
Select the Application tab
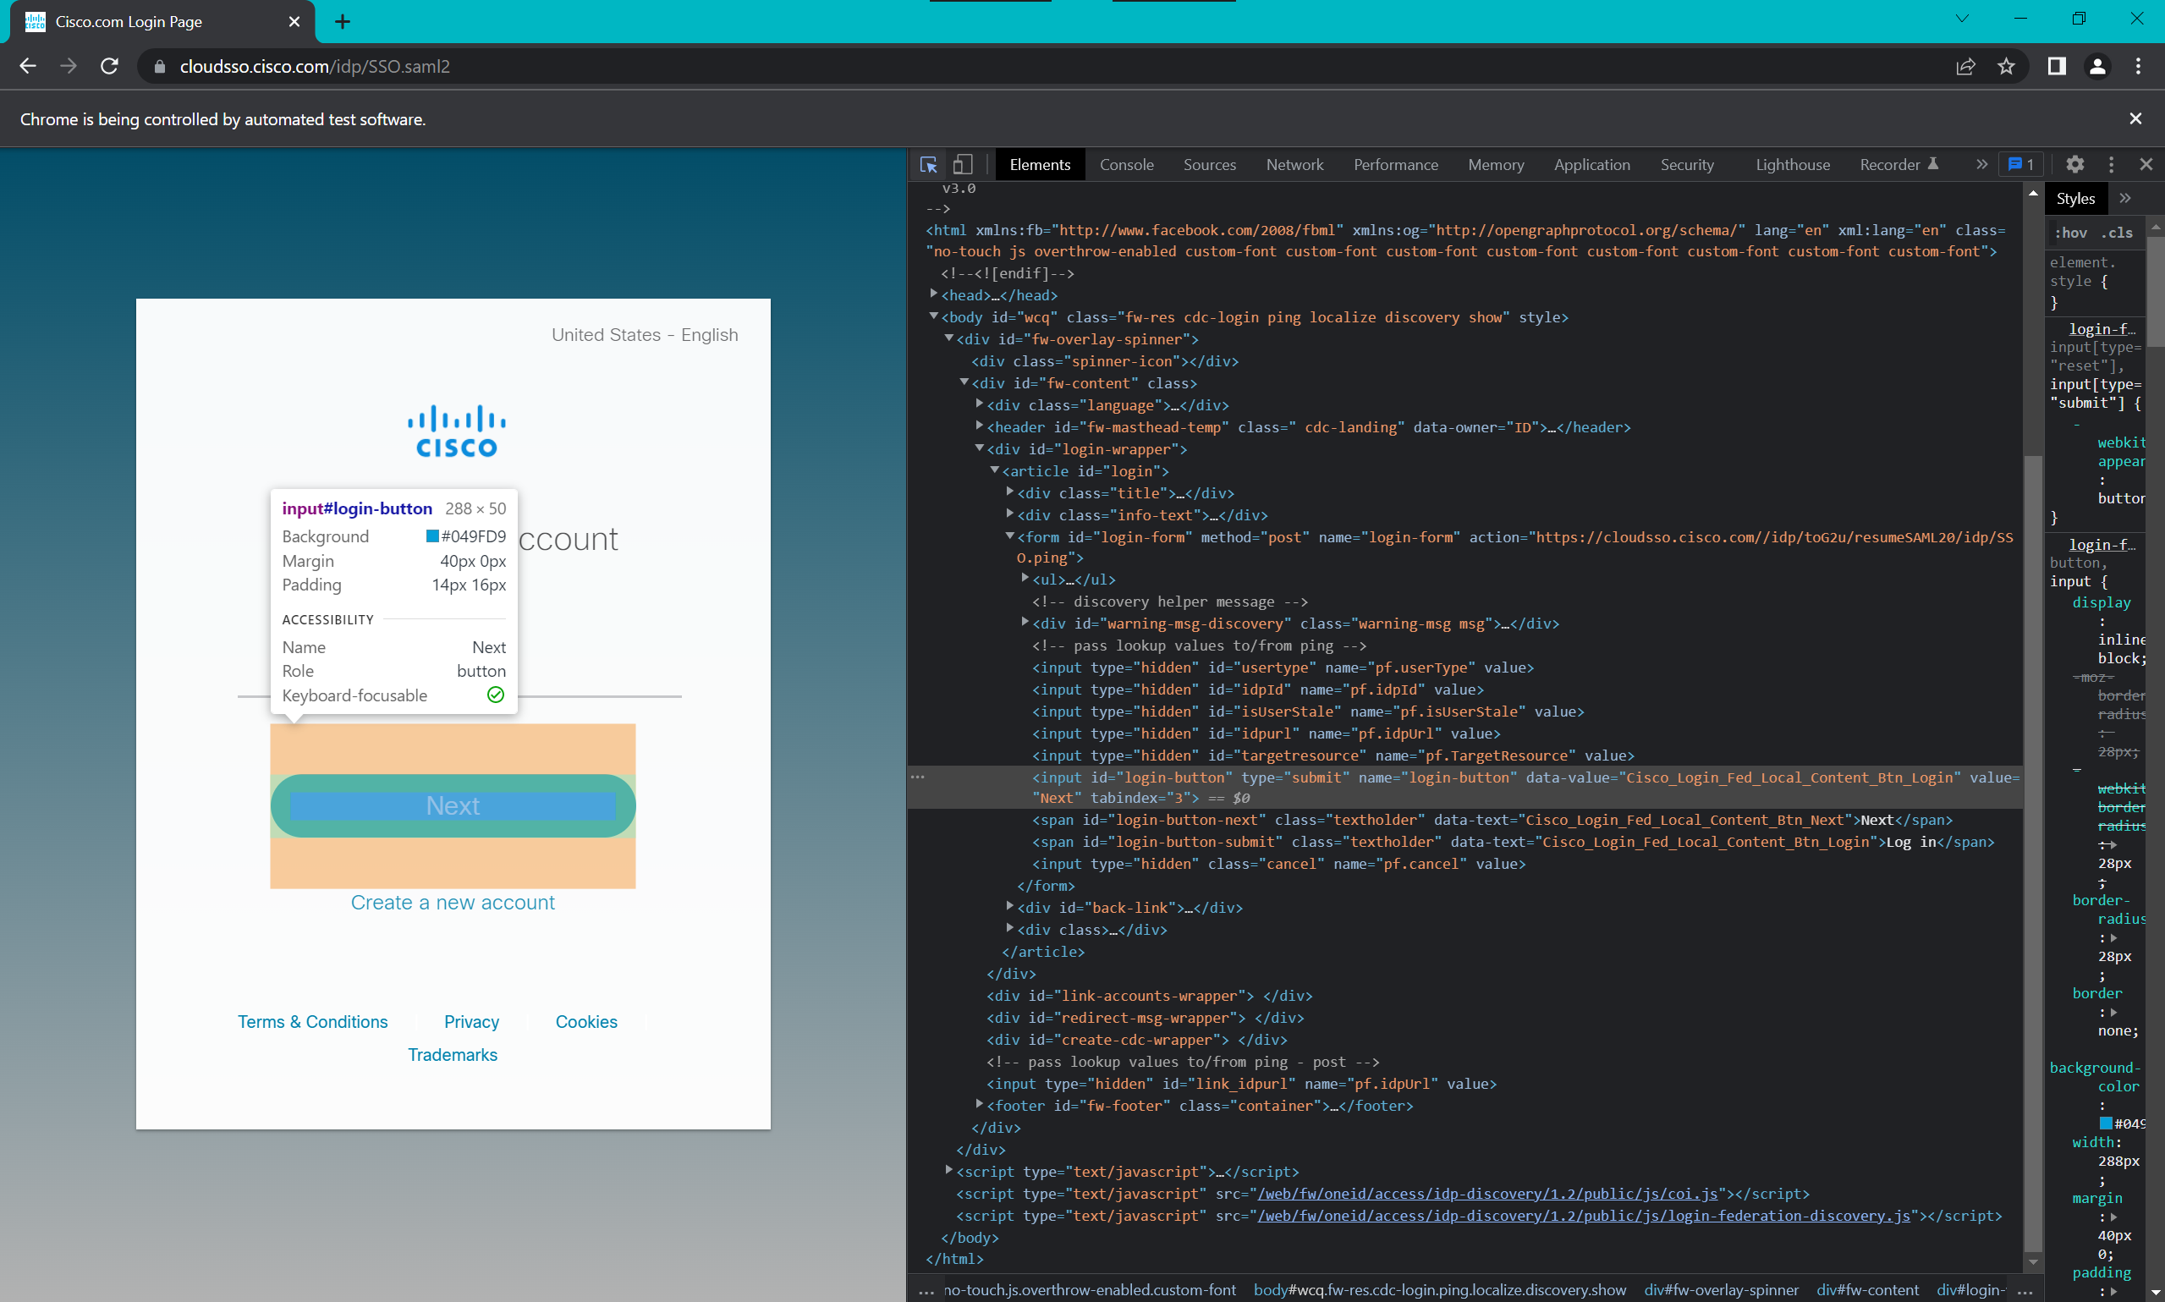pyautogui.click(x=1591, y=164)
